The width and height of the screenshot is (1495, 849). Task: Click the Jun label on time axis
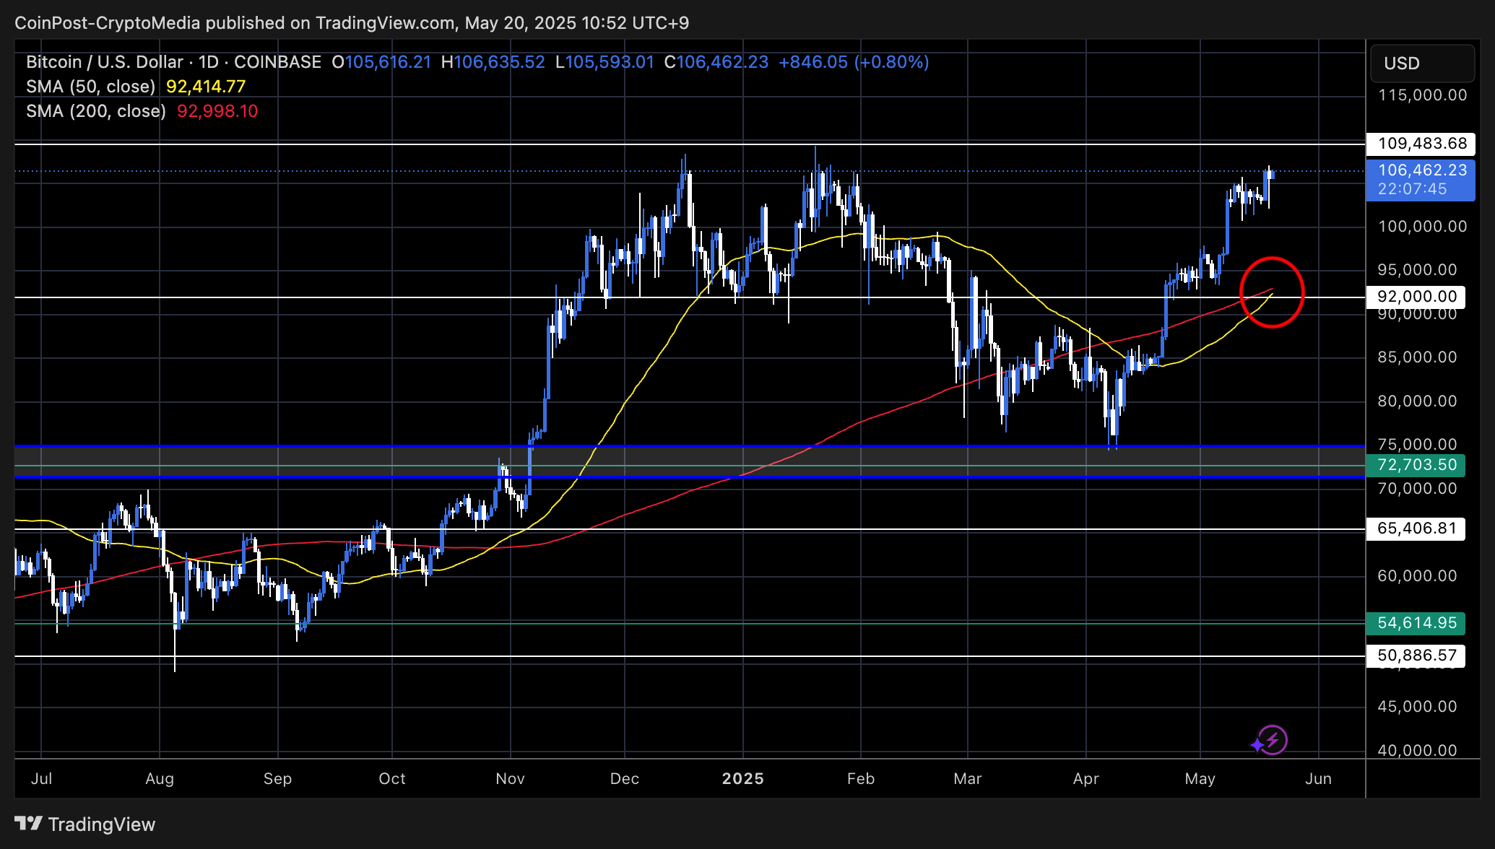[x=1319, y=779]
